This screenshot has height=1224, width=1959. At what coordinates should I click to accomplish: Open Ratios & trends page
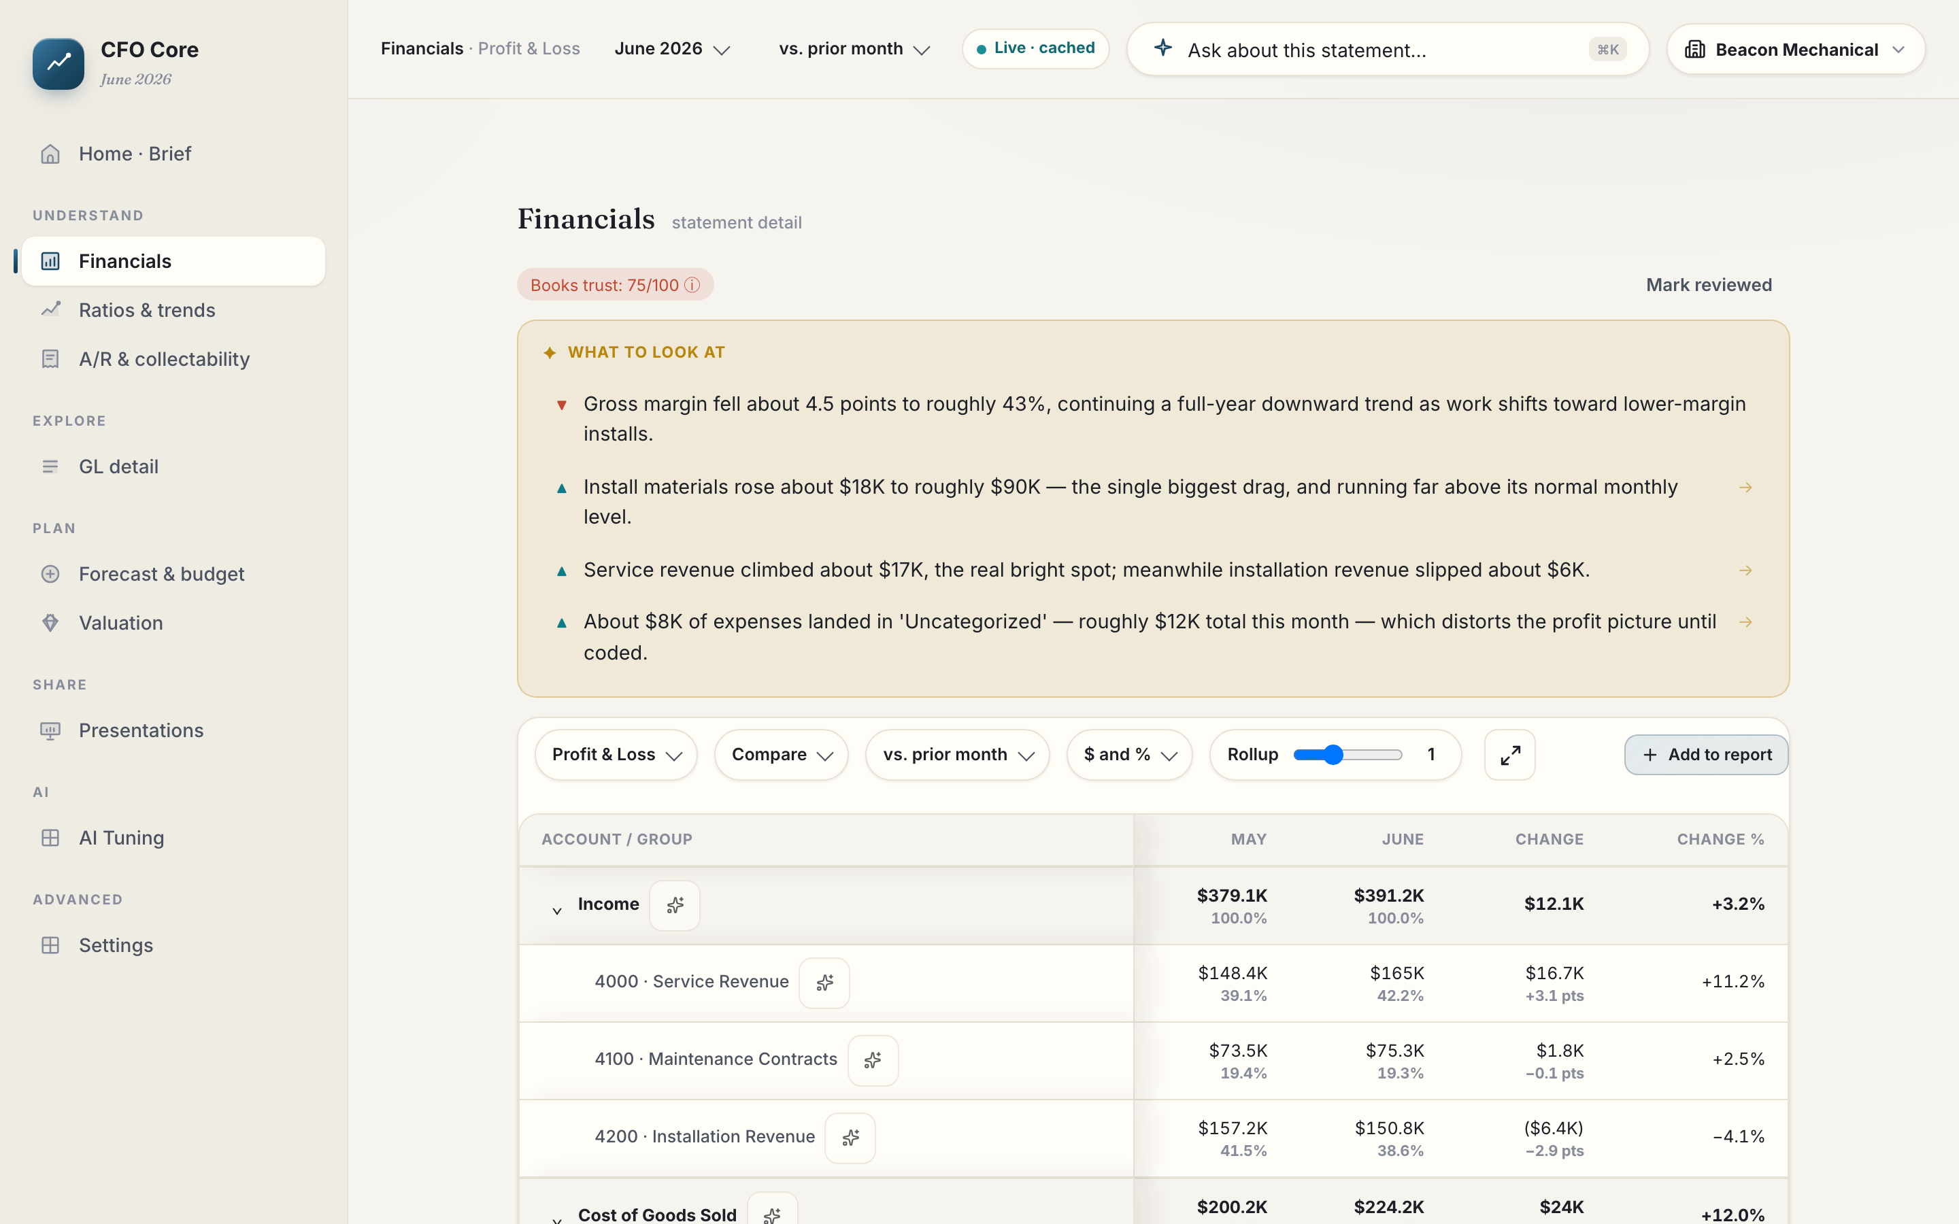pyautogui.click(x=173, y=310)
